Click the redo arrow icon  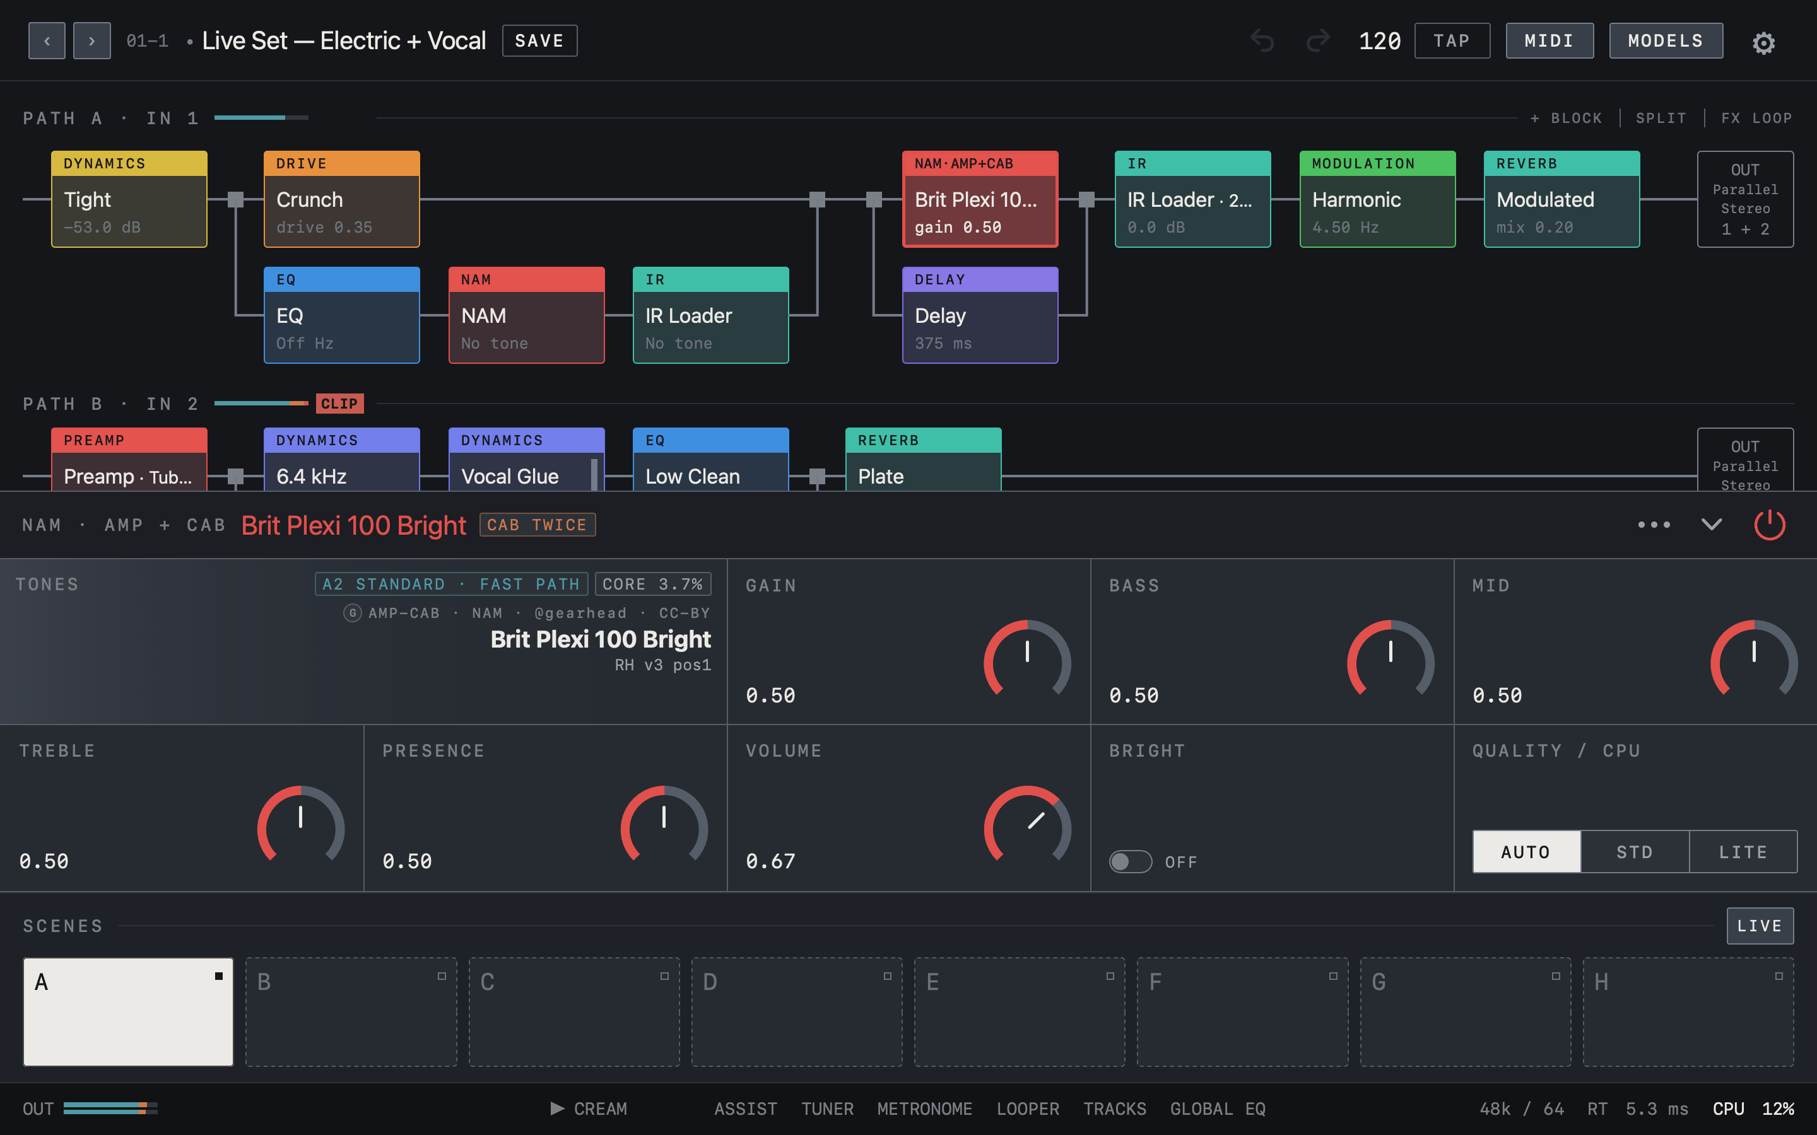point(1318,40)
